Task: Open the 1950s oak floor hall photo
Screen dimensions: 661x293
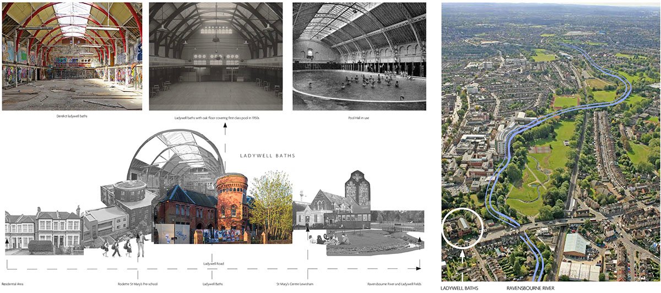Action: 215,56
